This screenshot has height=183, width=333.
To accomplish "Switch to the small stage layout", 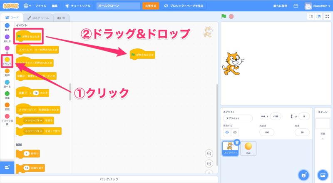I will pos(311,16).
